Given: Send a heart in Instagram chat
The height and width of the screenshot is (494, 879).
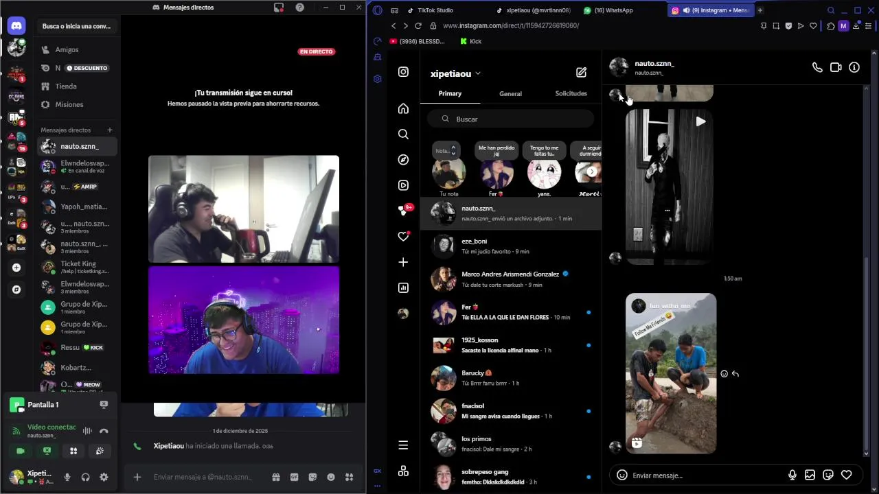Looking at the screenshot, I should pyautogui.click(x=847, y=475).
